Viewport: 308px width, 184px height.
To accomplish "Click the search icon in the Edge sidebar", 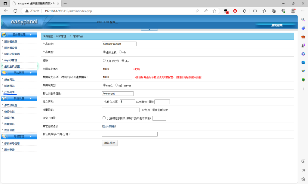I will (x=303, y=19).
